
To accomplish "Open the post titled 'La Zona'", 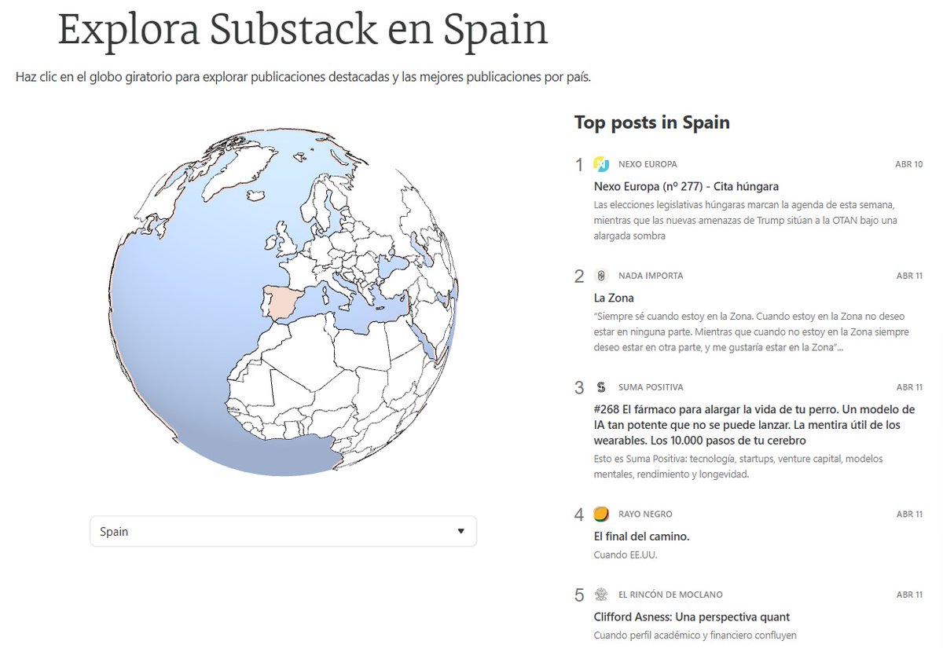I will pos(614,298).
